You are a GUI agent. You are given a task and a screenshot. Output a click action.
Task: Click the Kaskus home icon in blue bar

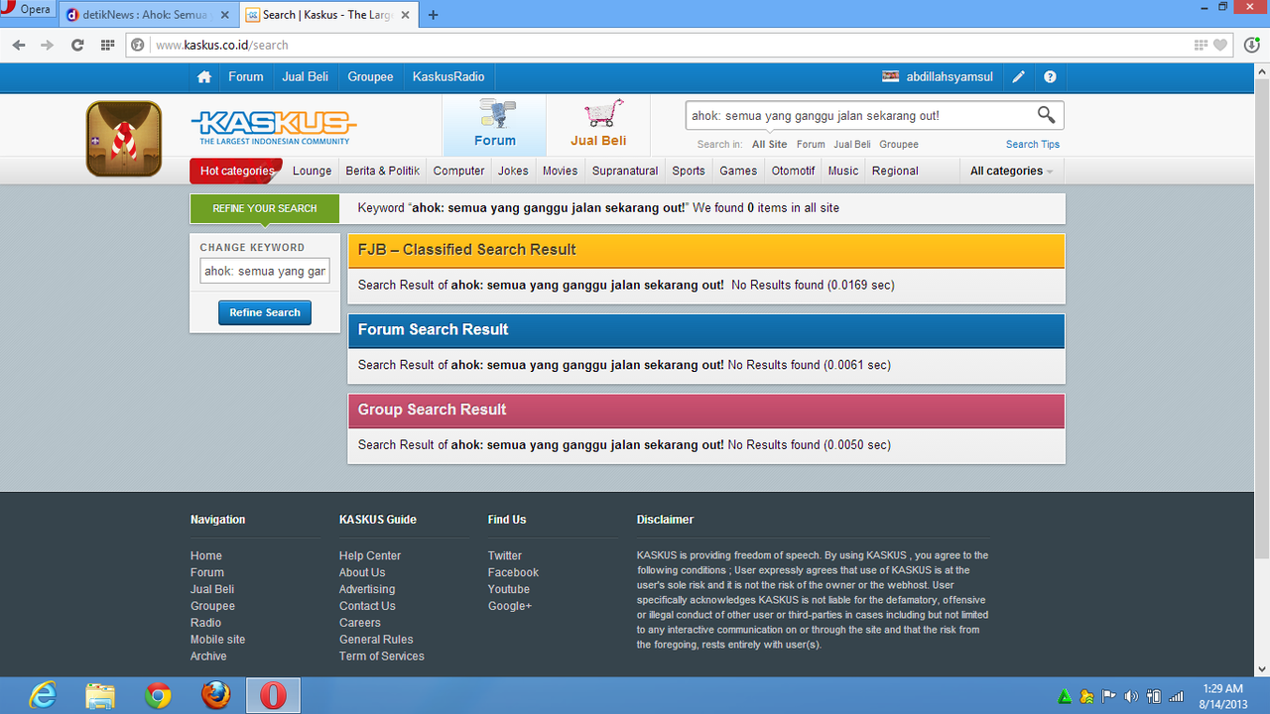(204, 76)
